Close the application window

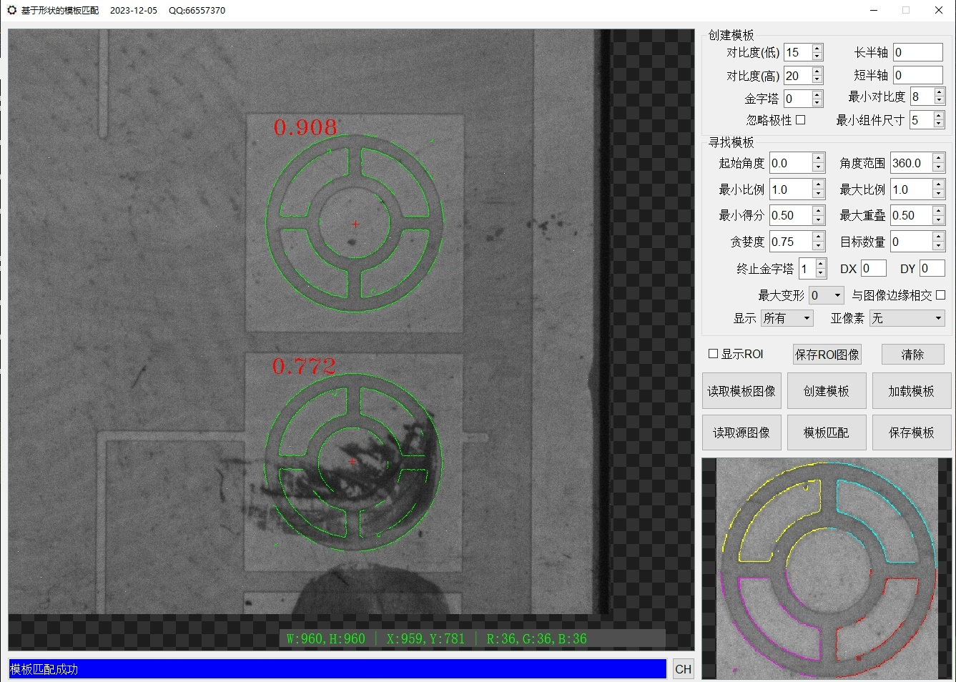938,10
